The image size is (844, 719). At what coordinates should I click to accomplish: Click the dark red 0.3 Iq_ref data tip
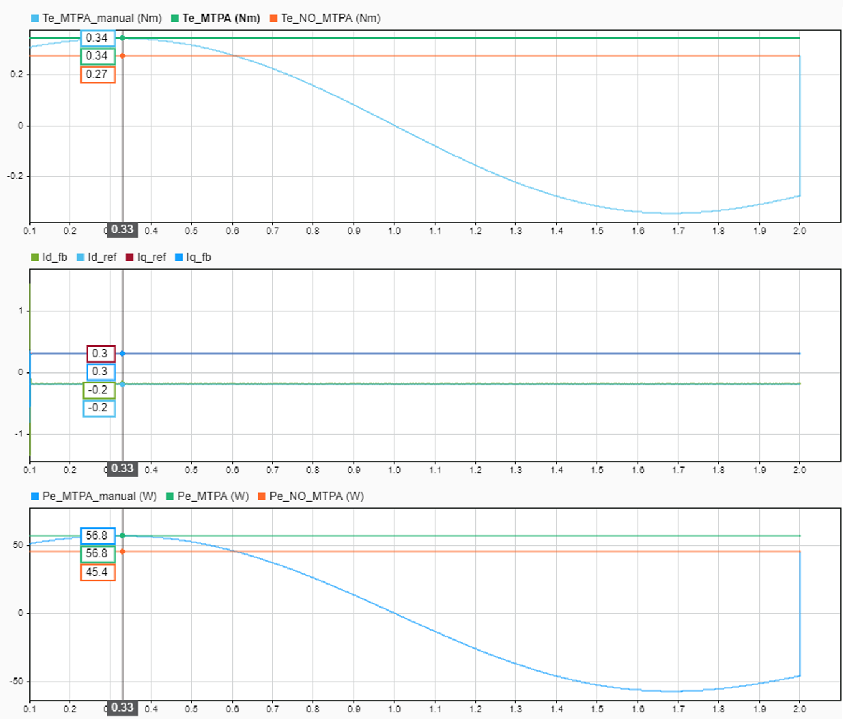pyautogui.click(x=101, y=354)
